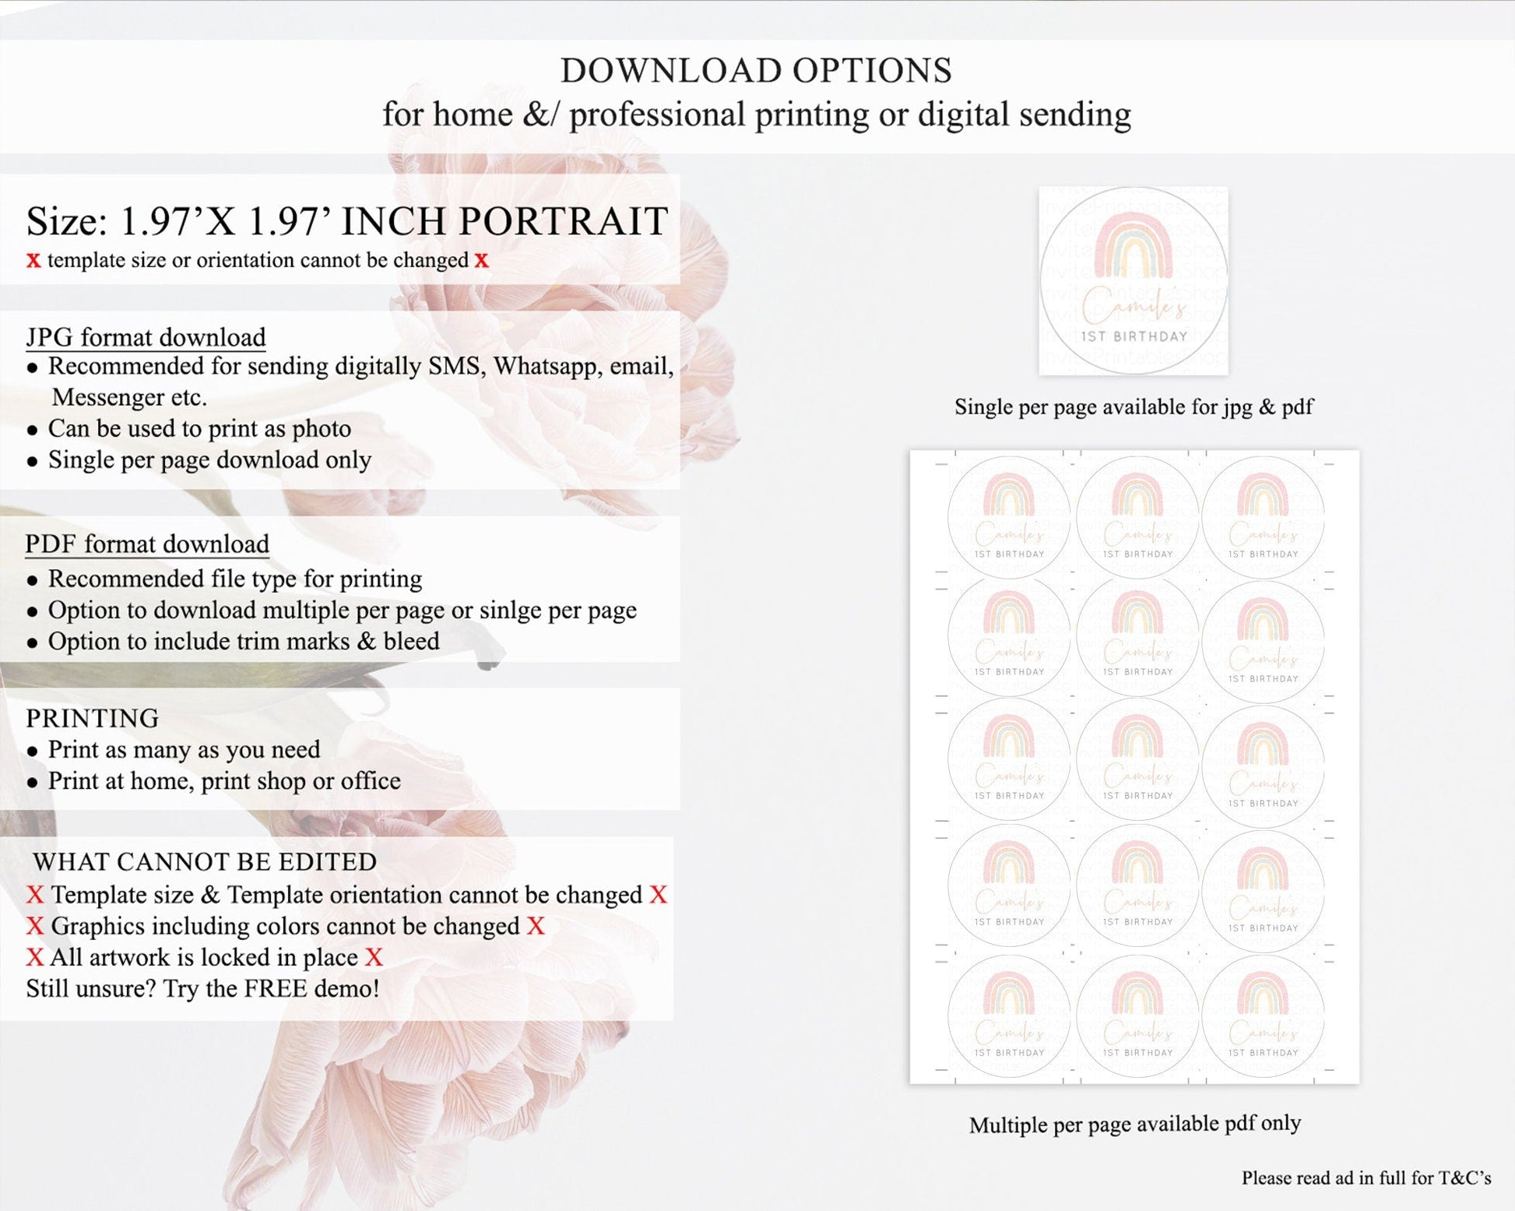Click the bottom-right sticker in the sheet
The width and height of the screenshot is (1515, 1211).
[1263, 1016]
